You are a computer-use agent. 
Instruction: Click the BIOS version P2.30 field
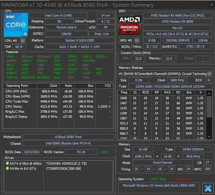click(81, 152)
